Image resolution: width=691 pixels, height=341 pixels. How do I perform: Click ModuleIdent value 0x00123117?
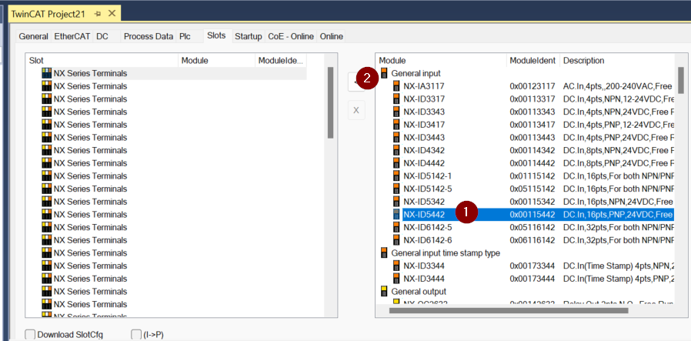[x=532, y=86]
